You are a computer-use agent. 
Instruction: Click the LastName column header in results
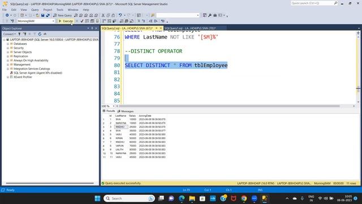coord(120,116)
